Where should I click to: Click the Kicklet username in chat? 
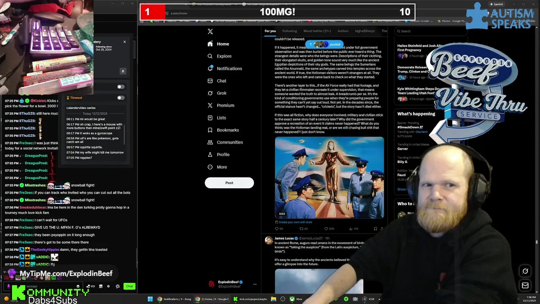click(x=38, y=101)
